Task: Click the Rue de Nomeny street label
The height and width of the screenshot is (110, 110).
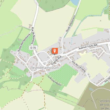Action: (x=33, y=36)
